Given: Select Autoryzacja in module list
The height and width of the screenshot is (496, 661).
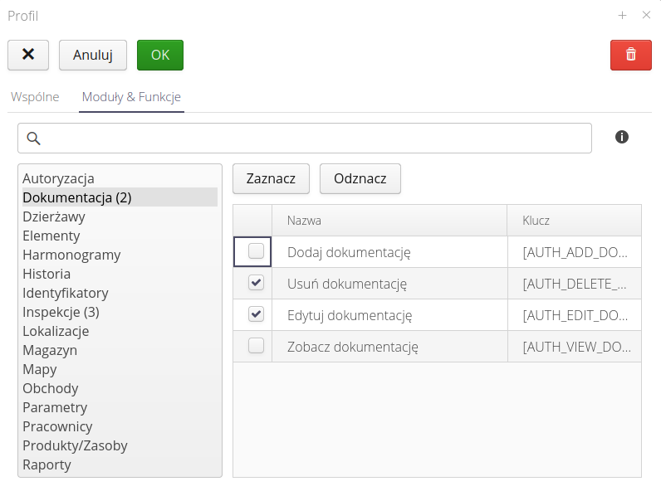Looking at the screenshot, I should [x=58, y=178].
